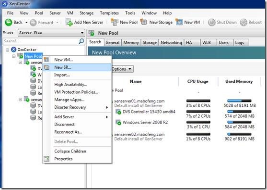Open the File menu
This screenshot has width=267, height=190.
point(10,13)
